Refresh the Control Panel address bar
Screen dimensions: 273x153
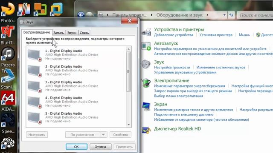[231, 15]
